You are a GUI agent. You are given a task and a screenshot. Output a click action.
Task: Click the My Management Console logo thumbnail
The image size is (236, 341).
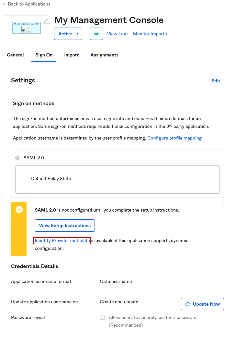coord(27,27)
